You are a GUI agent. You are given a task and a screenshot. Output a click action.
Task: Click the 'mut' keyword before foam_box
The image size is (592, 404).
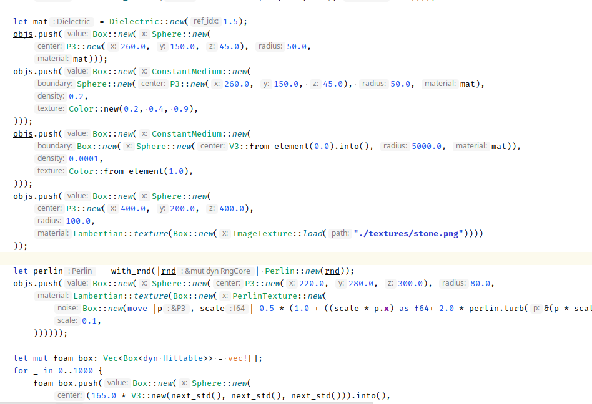tap(41, 358)
